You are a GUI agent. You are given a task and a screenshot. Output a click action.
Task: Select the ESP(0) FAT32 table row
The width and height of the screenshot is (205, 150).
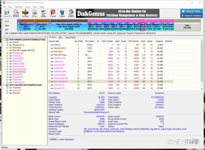tap(111, 45)
